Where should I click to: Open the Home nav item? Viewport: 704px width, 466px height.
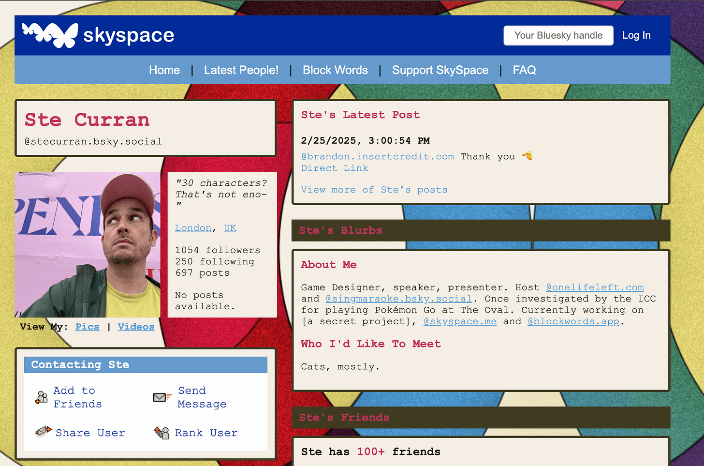[x=164, y=70]
